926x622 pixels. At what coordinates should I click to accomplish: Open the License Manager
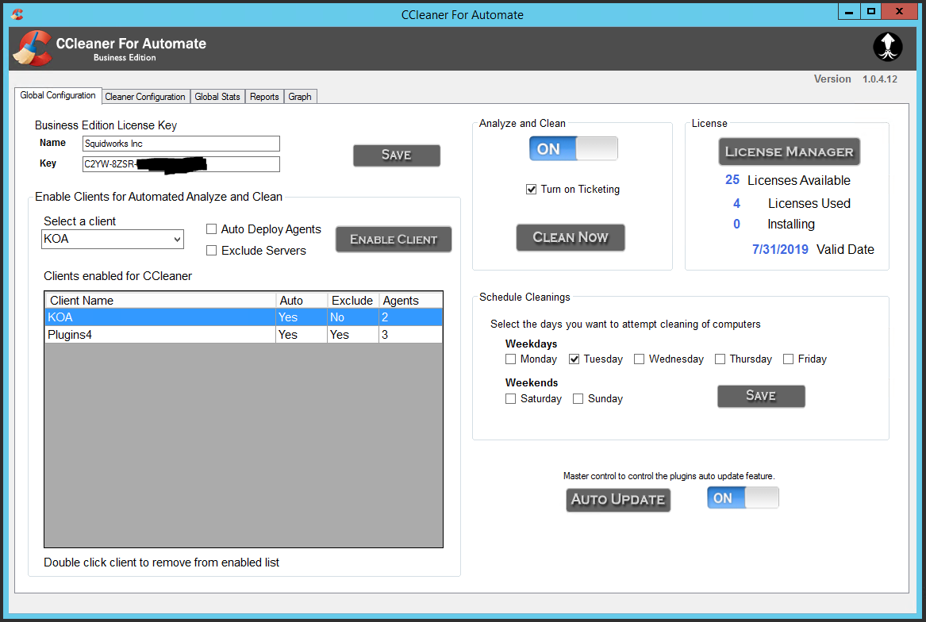[789, 152]
